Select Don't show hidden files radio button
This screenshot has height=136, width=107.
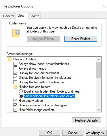(x=21, y=91)
